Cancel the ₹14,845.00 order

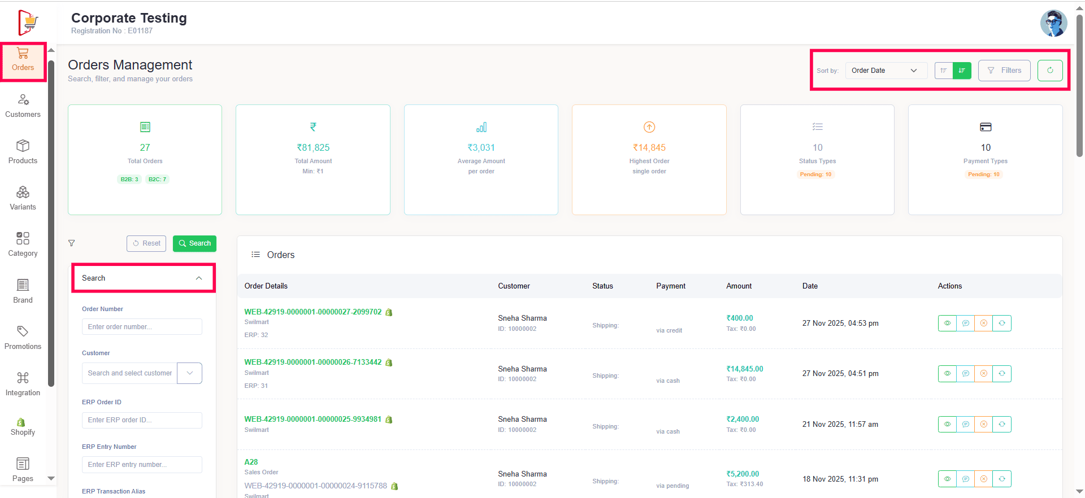pos(983,374)
